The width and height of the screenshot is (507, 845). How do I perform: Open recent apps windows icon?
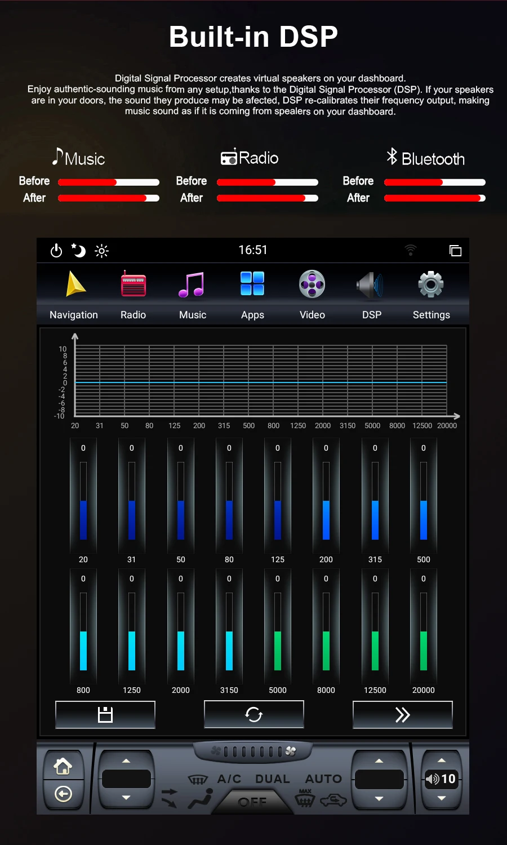pos(455,251)
